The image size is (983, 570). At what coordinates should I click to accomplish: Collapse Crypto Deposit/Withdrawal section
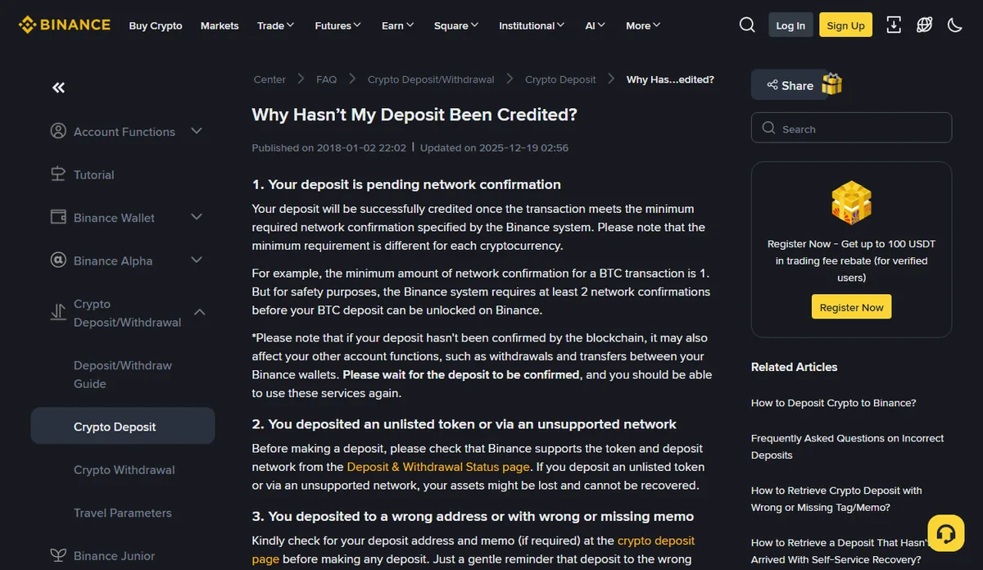[199, 312]
